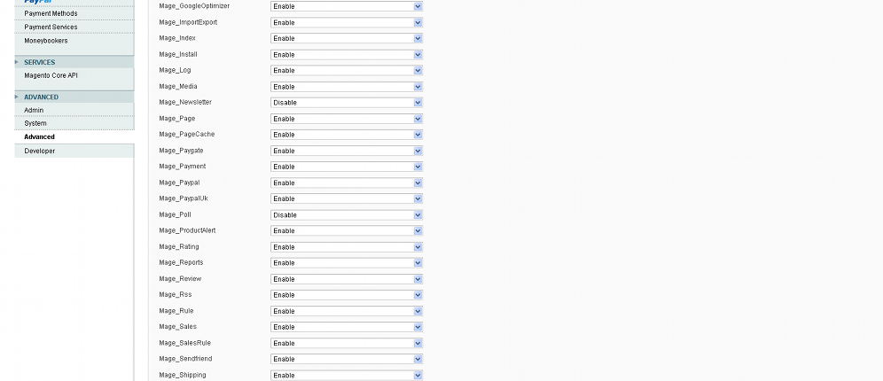This screenshot has height=381, width=883.
Task: Collapse the ADVANCED section arrow
Action: pyautogui.click(x=17, y=97)
